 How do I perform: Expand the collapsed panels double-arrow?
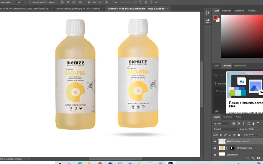tap(209, 7)
